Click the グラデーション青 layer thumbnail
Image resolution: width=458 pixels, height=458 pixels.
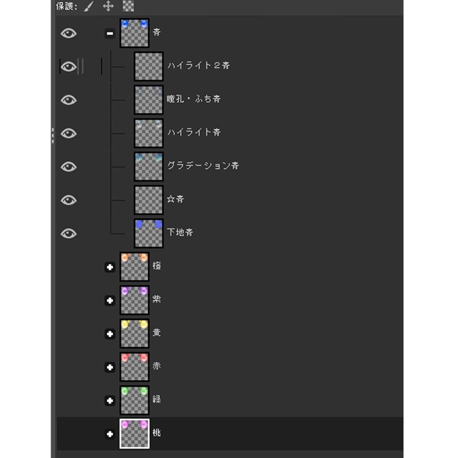point(148,167)
